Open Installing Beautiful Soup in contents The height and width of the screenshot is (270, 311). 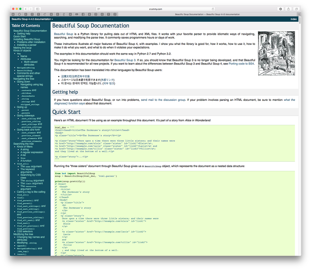coord(27,39)
